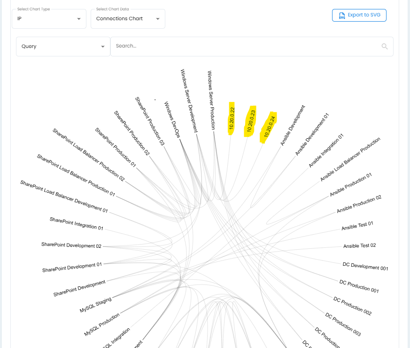
Task: Click the search magnifier icon
Action: (x=385, y=46)
